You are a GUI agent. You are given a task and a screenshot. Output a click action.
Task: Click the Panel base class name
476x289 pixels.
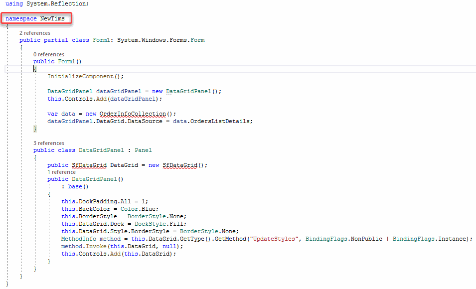coord(143,150)
